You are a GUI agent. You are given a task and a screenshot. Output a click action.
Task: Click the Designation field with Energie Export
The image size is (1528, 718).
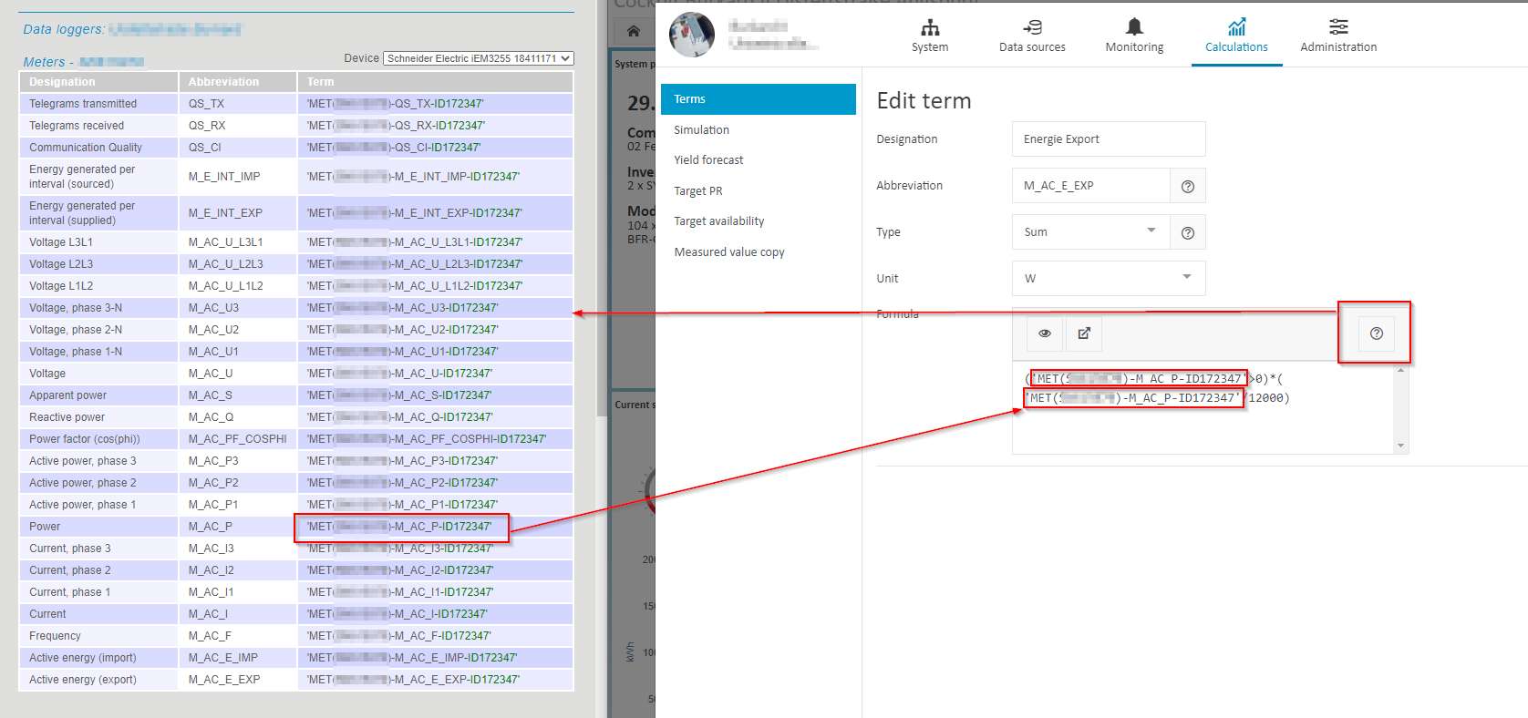(1108, 139)
